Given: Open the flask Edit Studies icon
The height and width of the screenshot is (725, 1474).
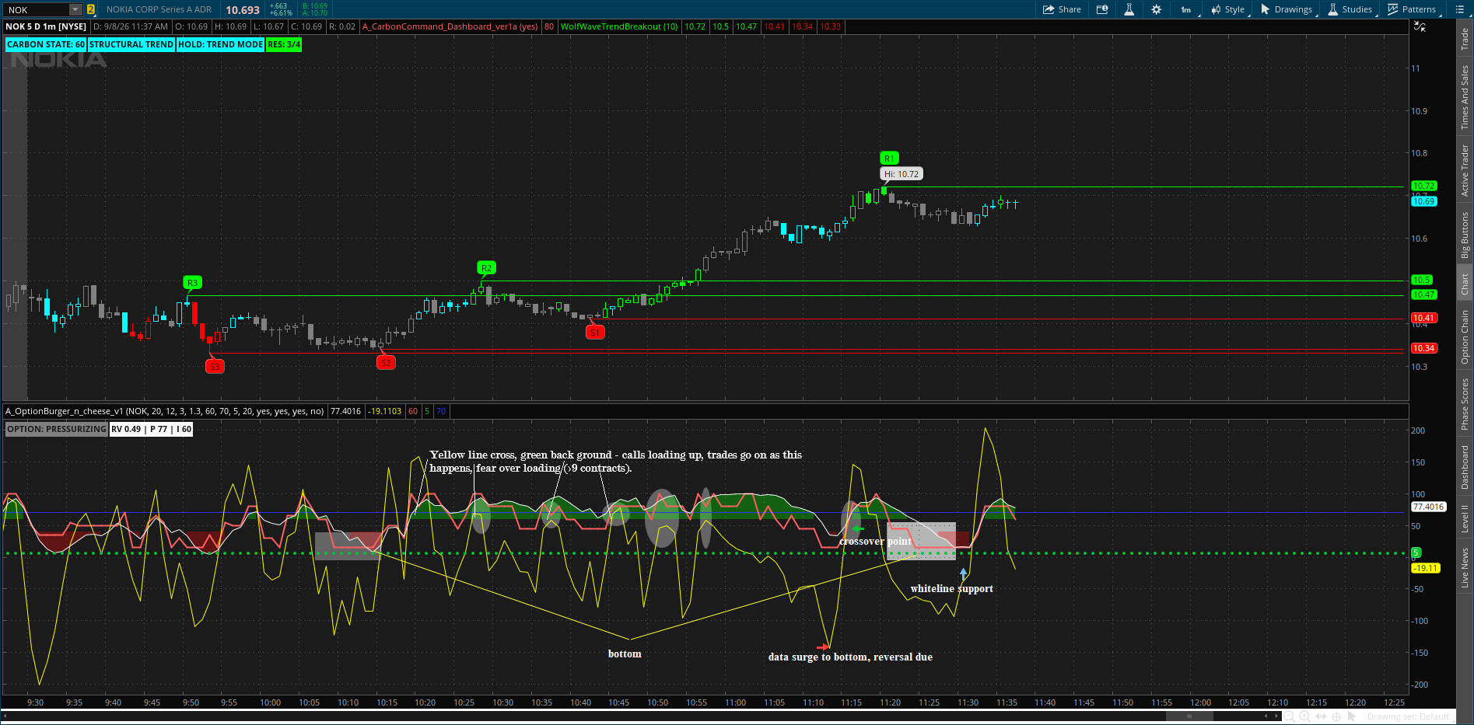Looking at the screenshot, I should pyautogui.click(x=1129, y=9).
